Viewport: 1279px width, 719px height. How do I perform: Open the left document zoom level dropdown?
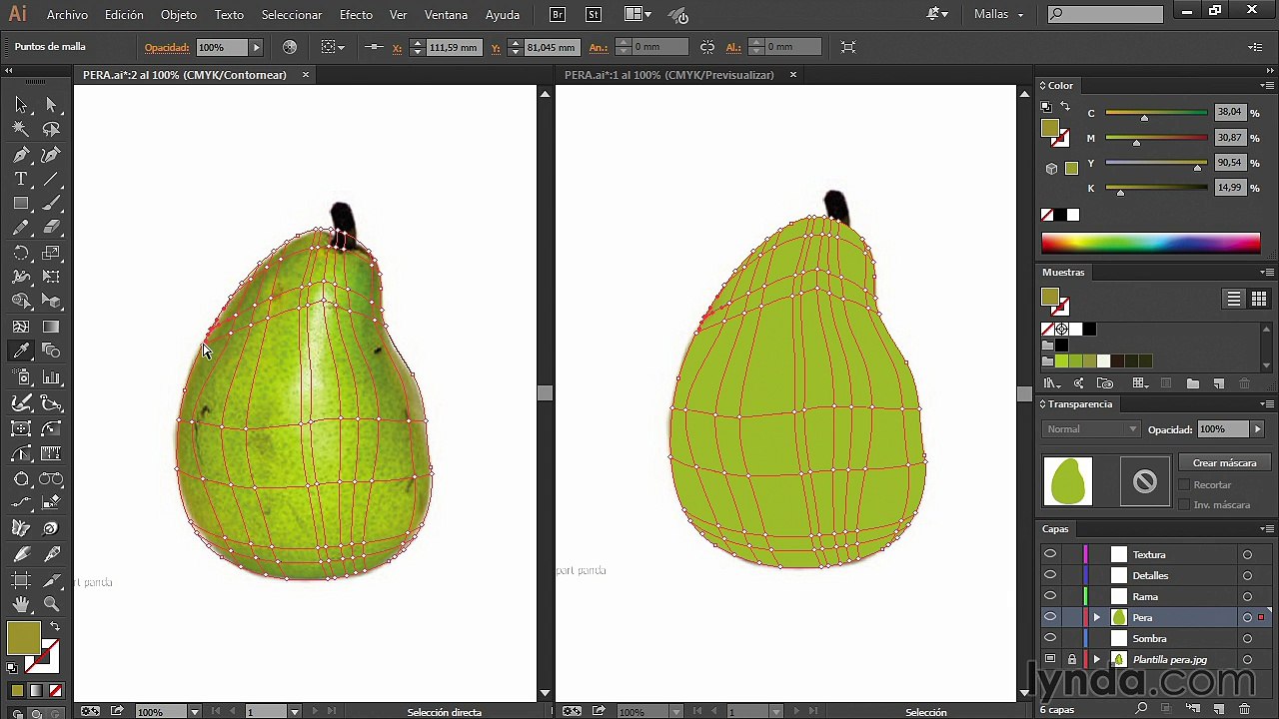coord(194,712)
